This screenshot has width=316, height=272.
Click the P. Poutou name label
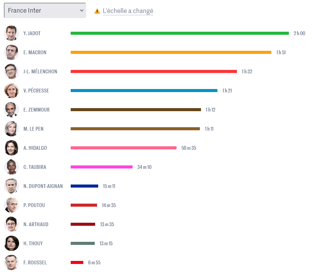[34, 205]
